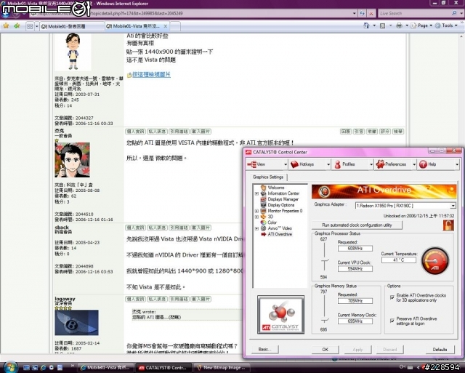This screenshot has width=465, height=373.
Task: Switch to New Bitmap Image taskbar button
Action: click(x=221, y=367)
